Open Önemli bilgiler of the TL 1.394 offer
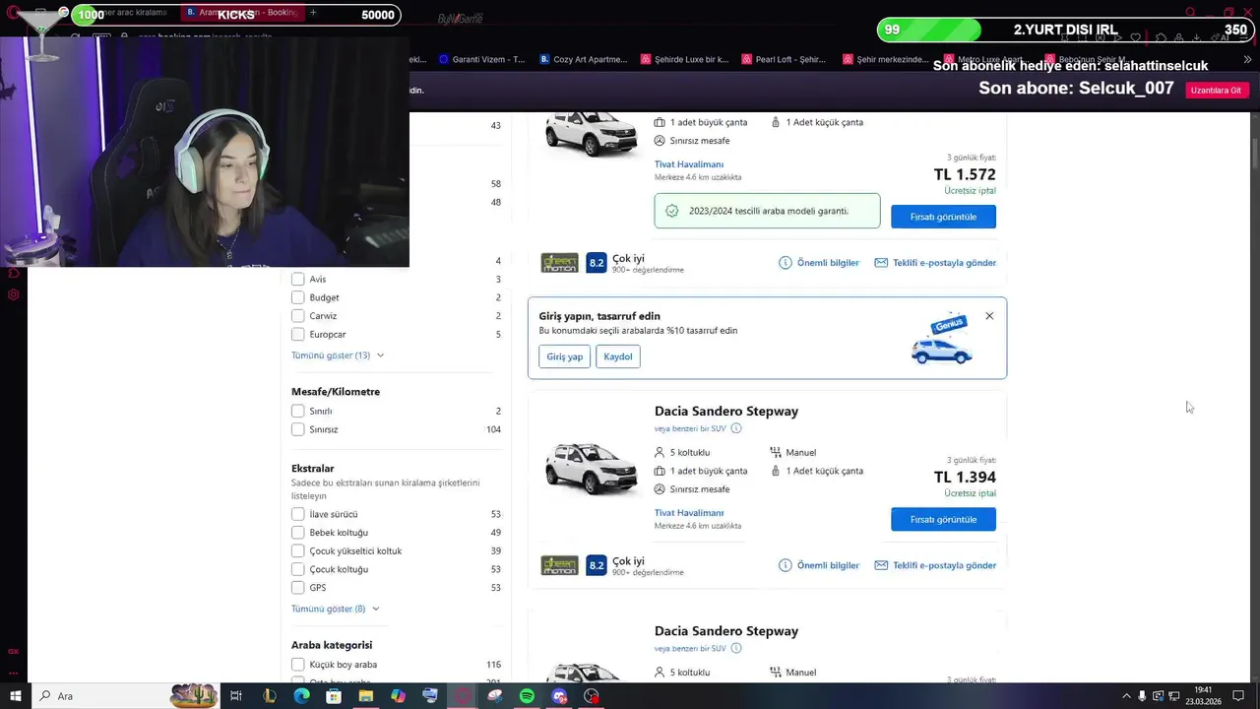 tap(819, 565)
